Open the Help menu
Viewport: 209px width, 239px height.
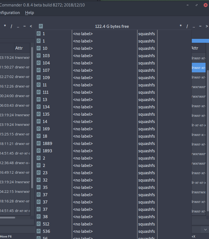point(29,13)
